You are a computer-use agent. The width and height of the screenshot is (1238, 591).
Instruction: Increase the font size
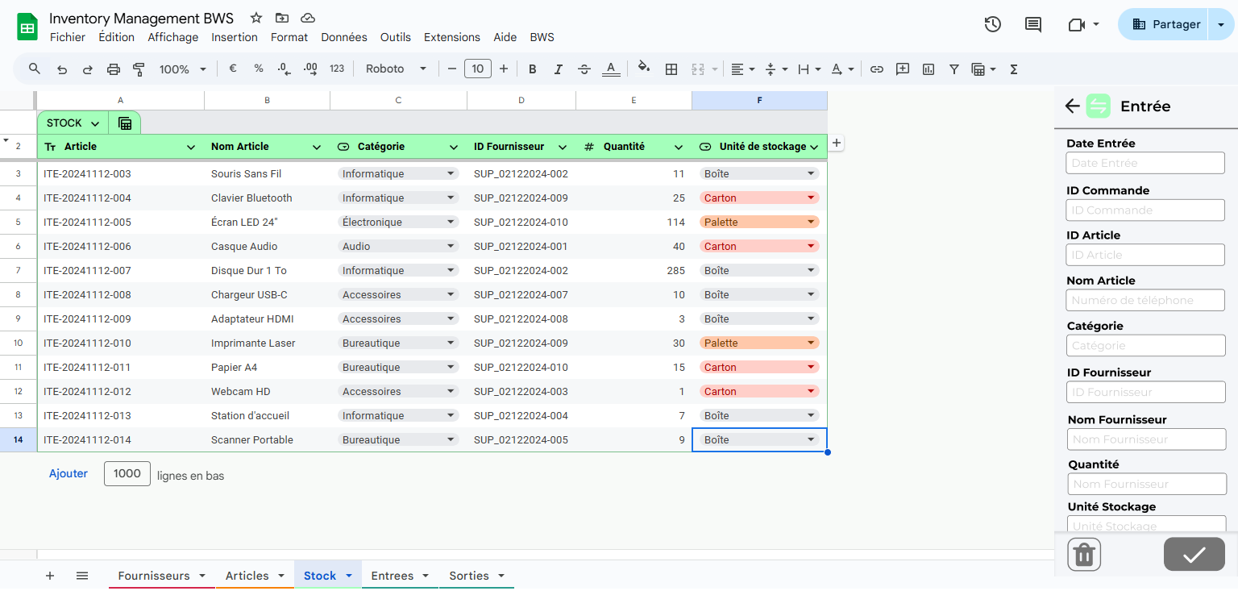[504, 69]
